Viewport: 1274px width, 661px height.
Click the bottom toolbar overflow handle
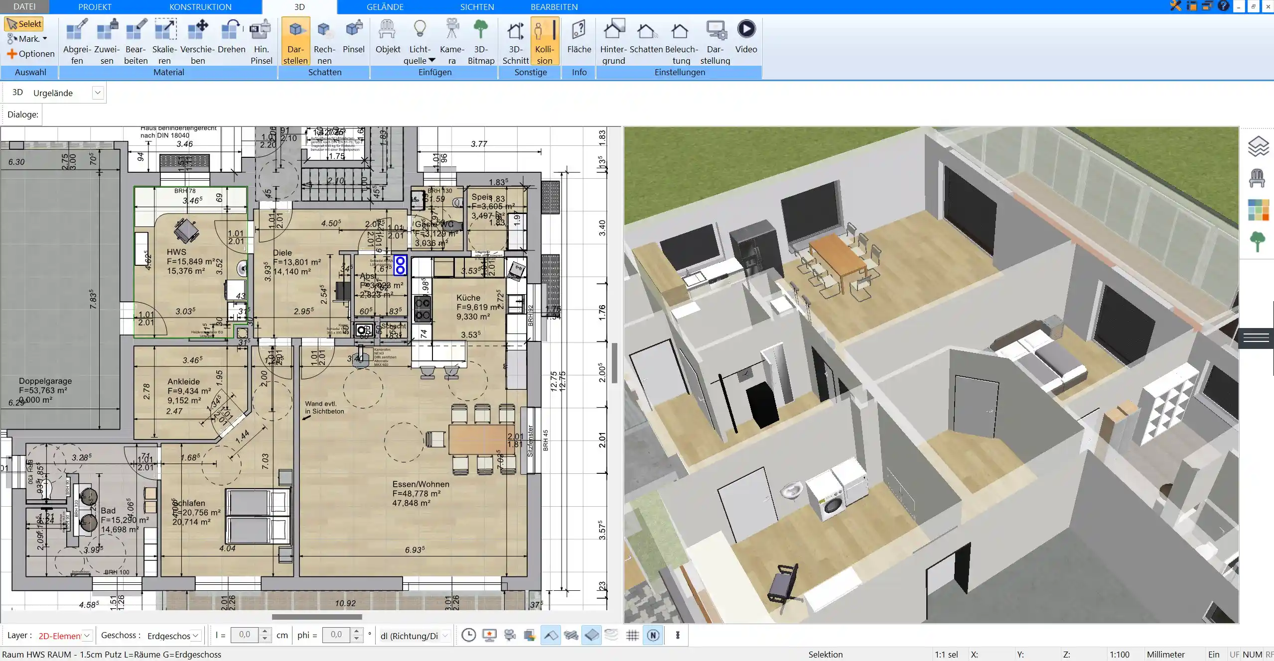678,635
